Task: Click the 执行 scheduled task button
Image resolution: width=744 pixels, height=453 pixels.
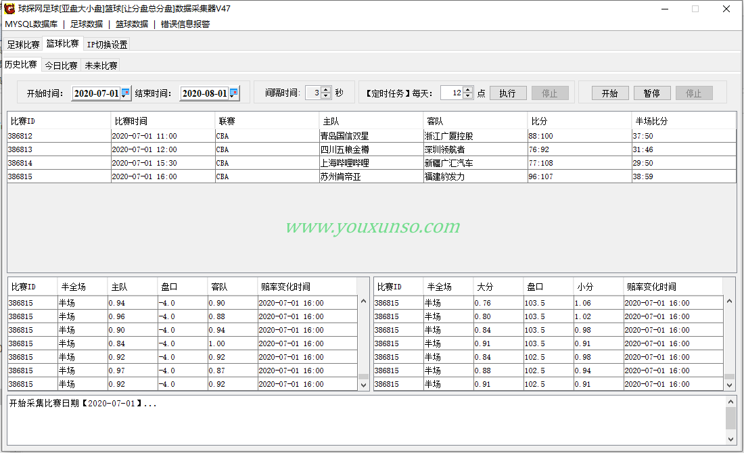Action: click(508, 93)
